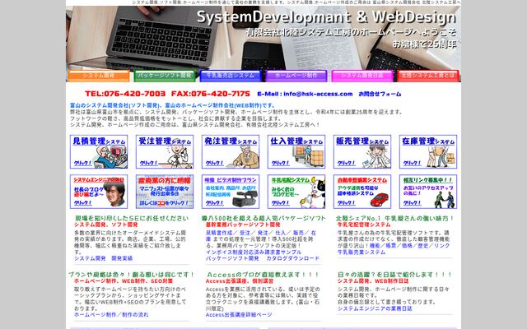The height and width of the screenshot is (329, 527).
Task: Click the blue 富山のシステム開発会社 intro line
Action: point(173,105)
